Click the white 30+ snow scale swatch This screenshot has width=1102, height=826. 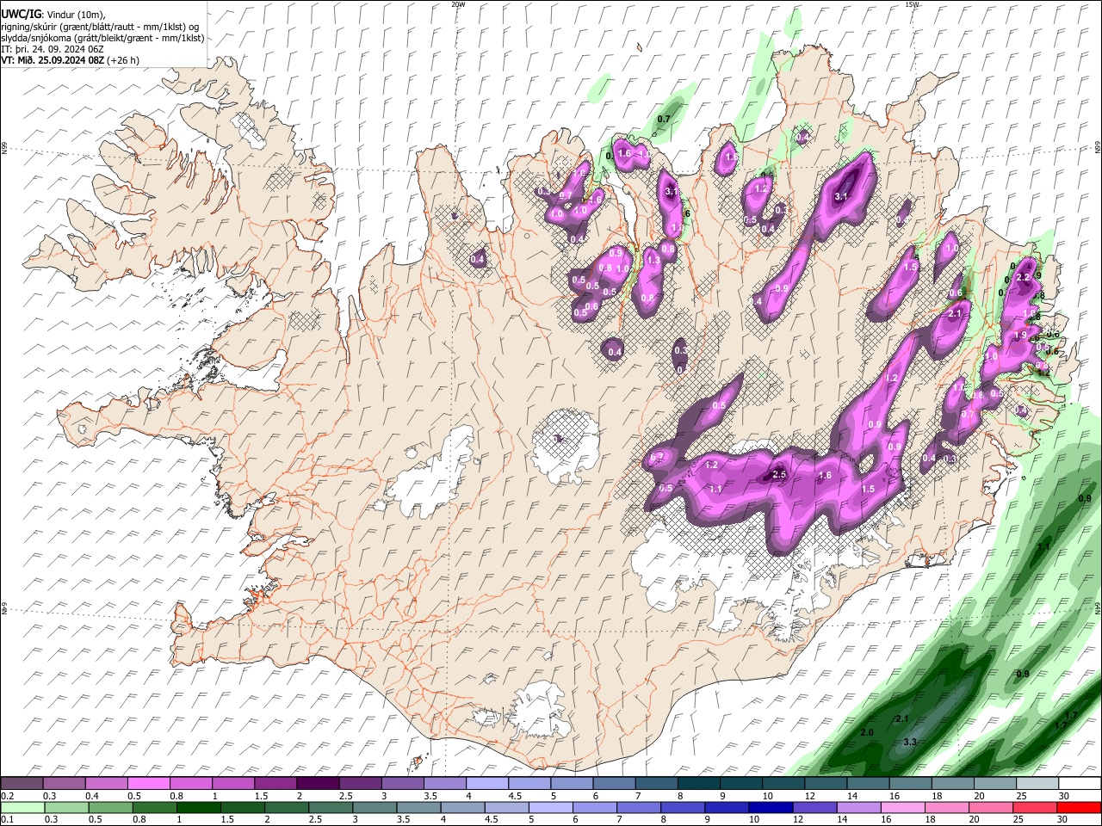[1080, 784]
